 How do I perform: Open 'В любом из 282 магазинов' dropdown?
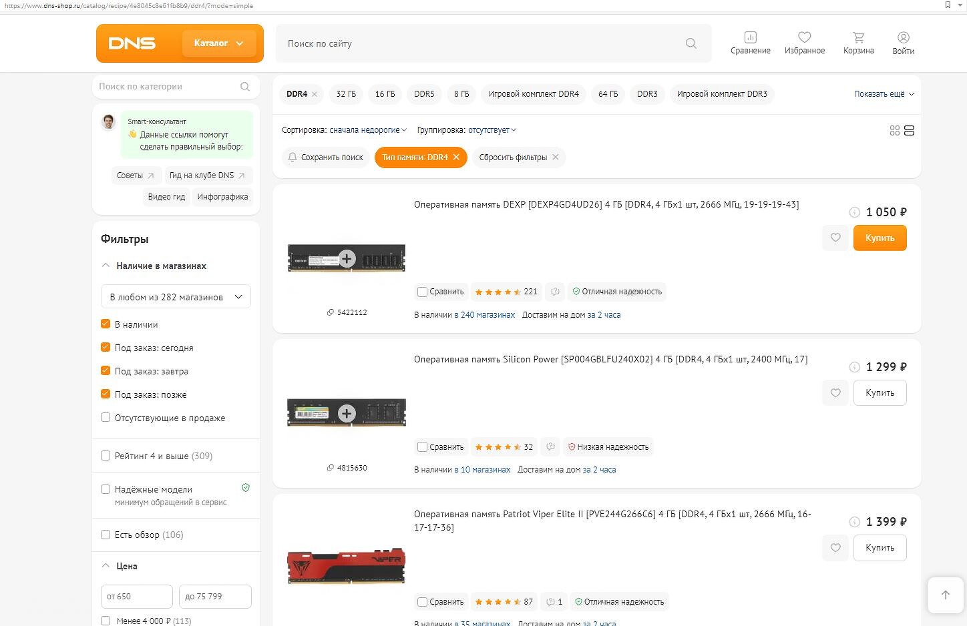point(176,297)
